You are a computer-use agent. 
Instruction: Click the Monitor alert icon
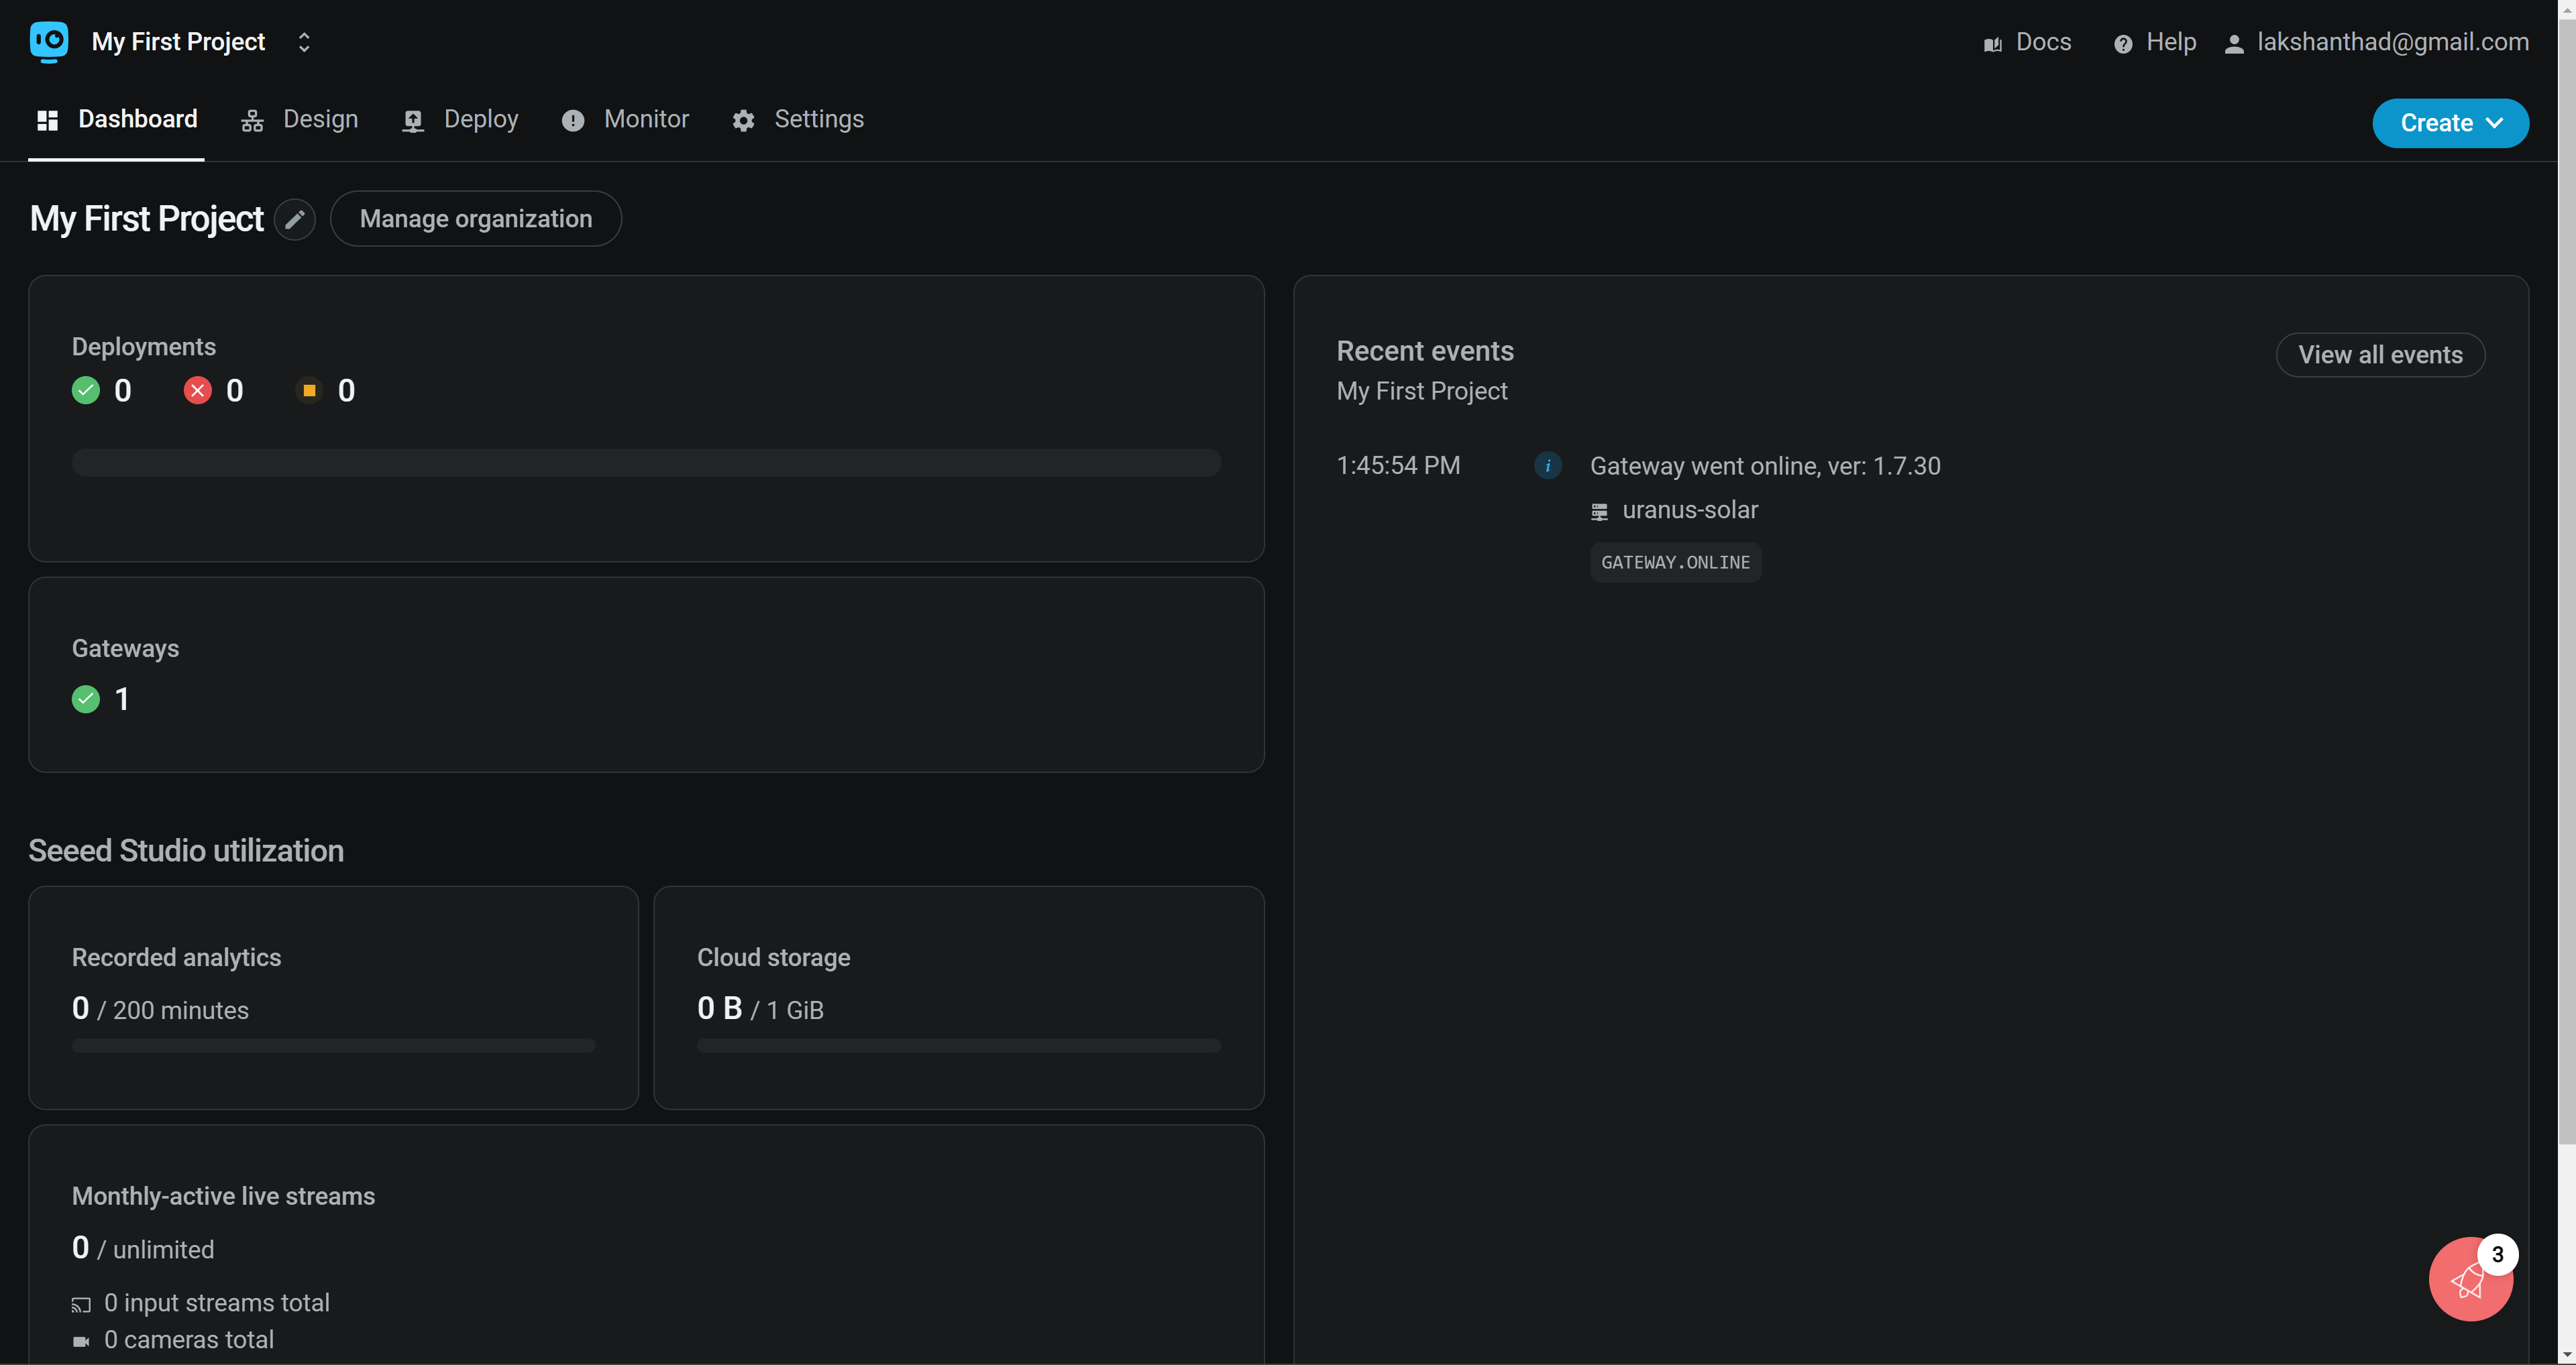pyautogui.click(x=573, y=121)
